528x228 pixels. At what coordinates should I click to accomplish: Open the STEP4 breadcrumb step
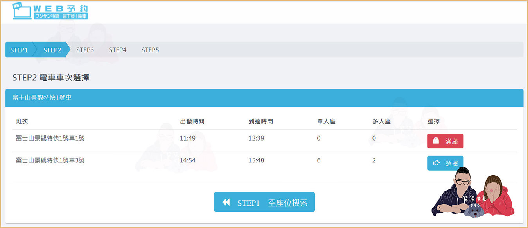[x=117, y=50]
